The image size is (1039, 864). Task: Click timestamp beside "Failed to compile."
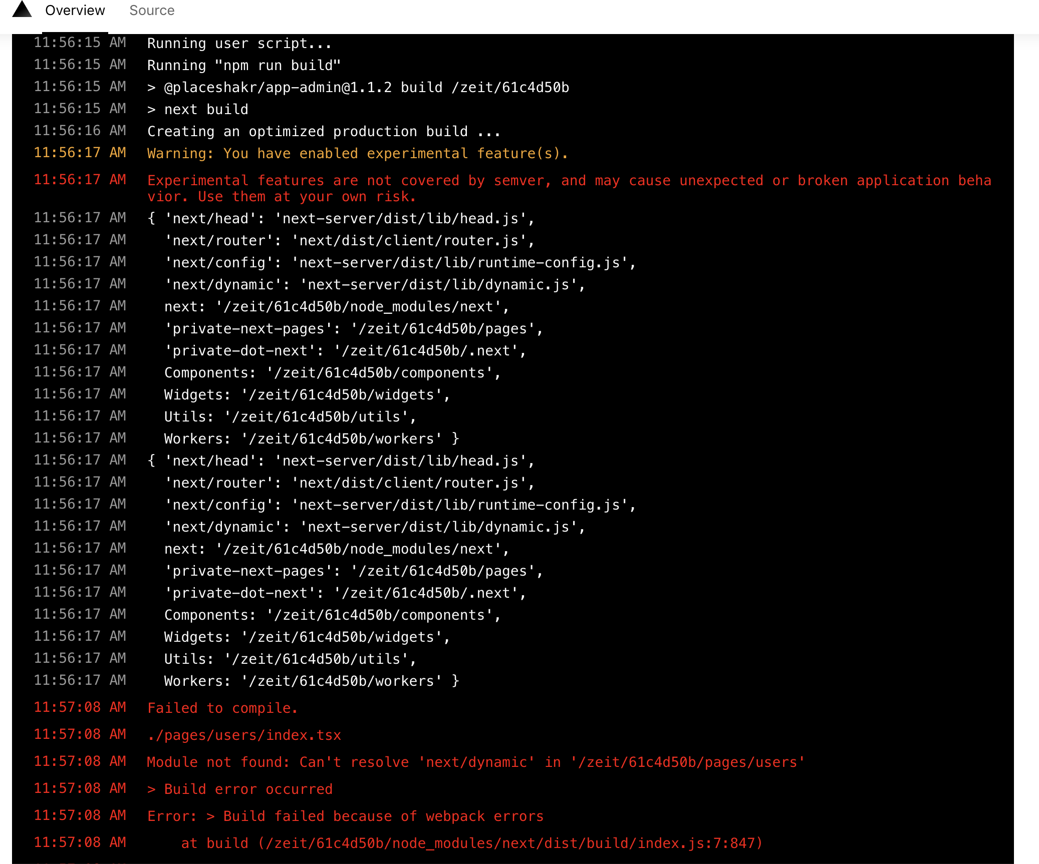[x=80, y=707]
